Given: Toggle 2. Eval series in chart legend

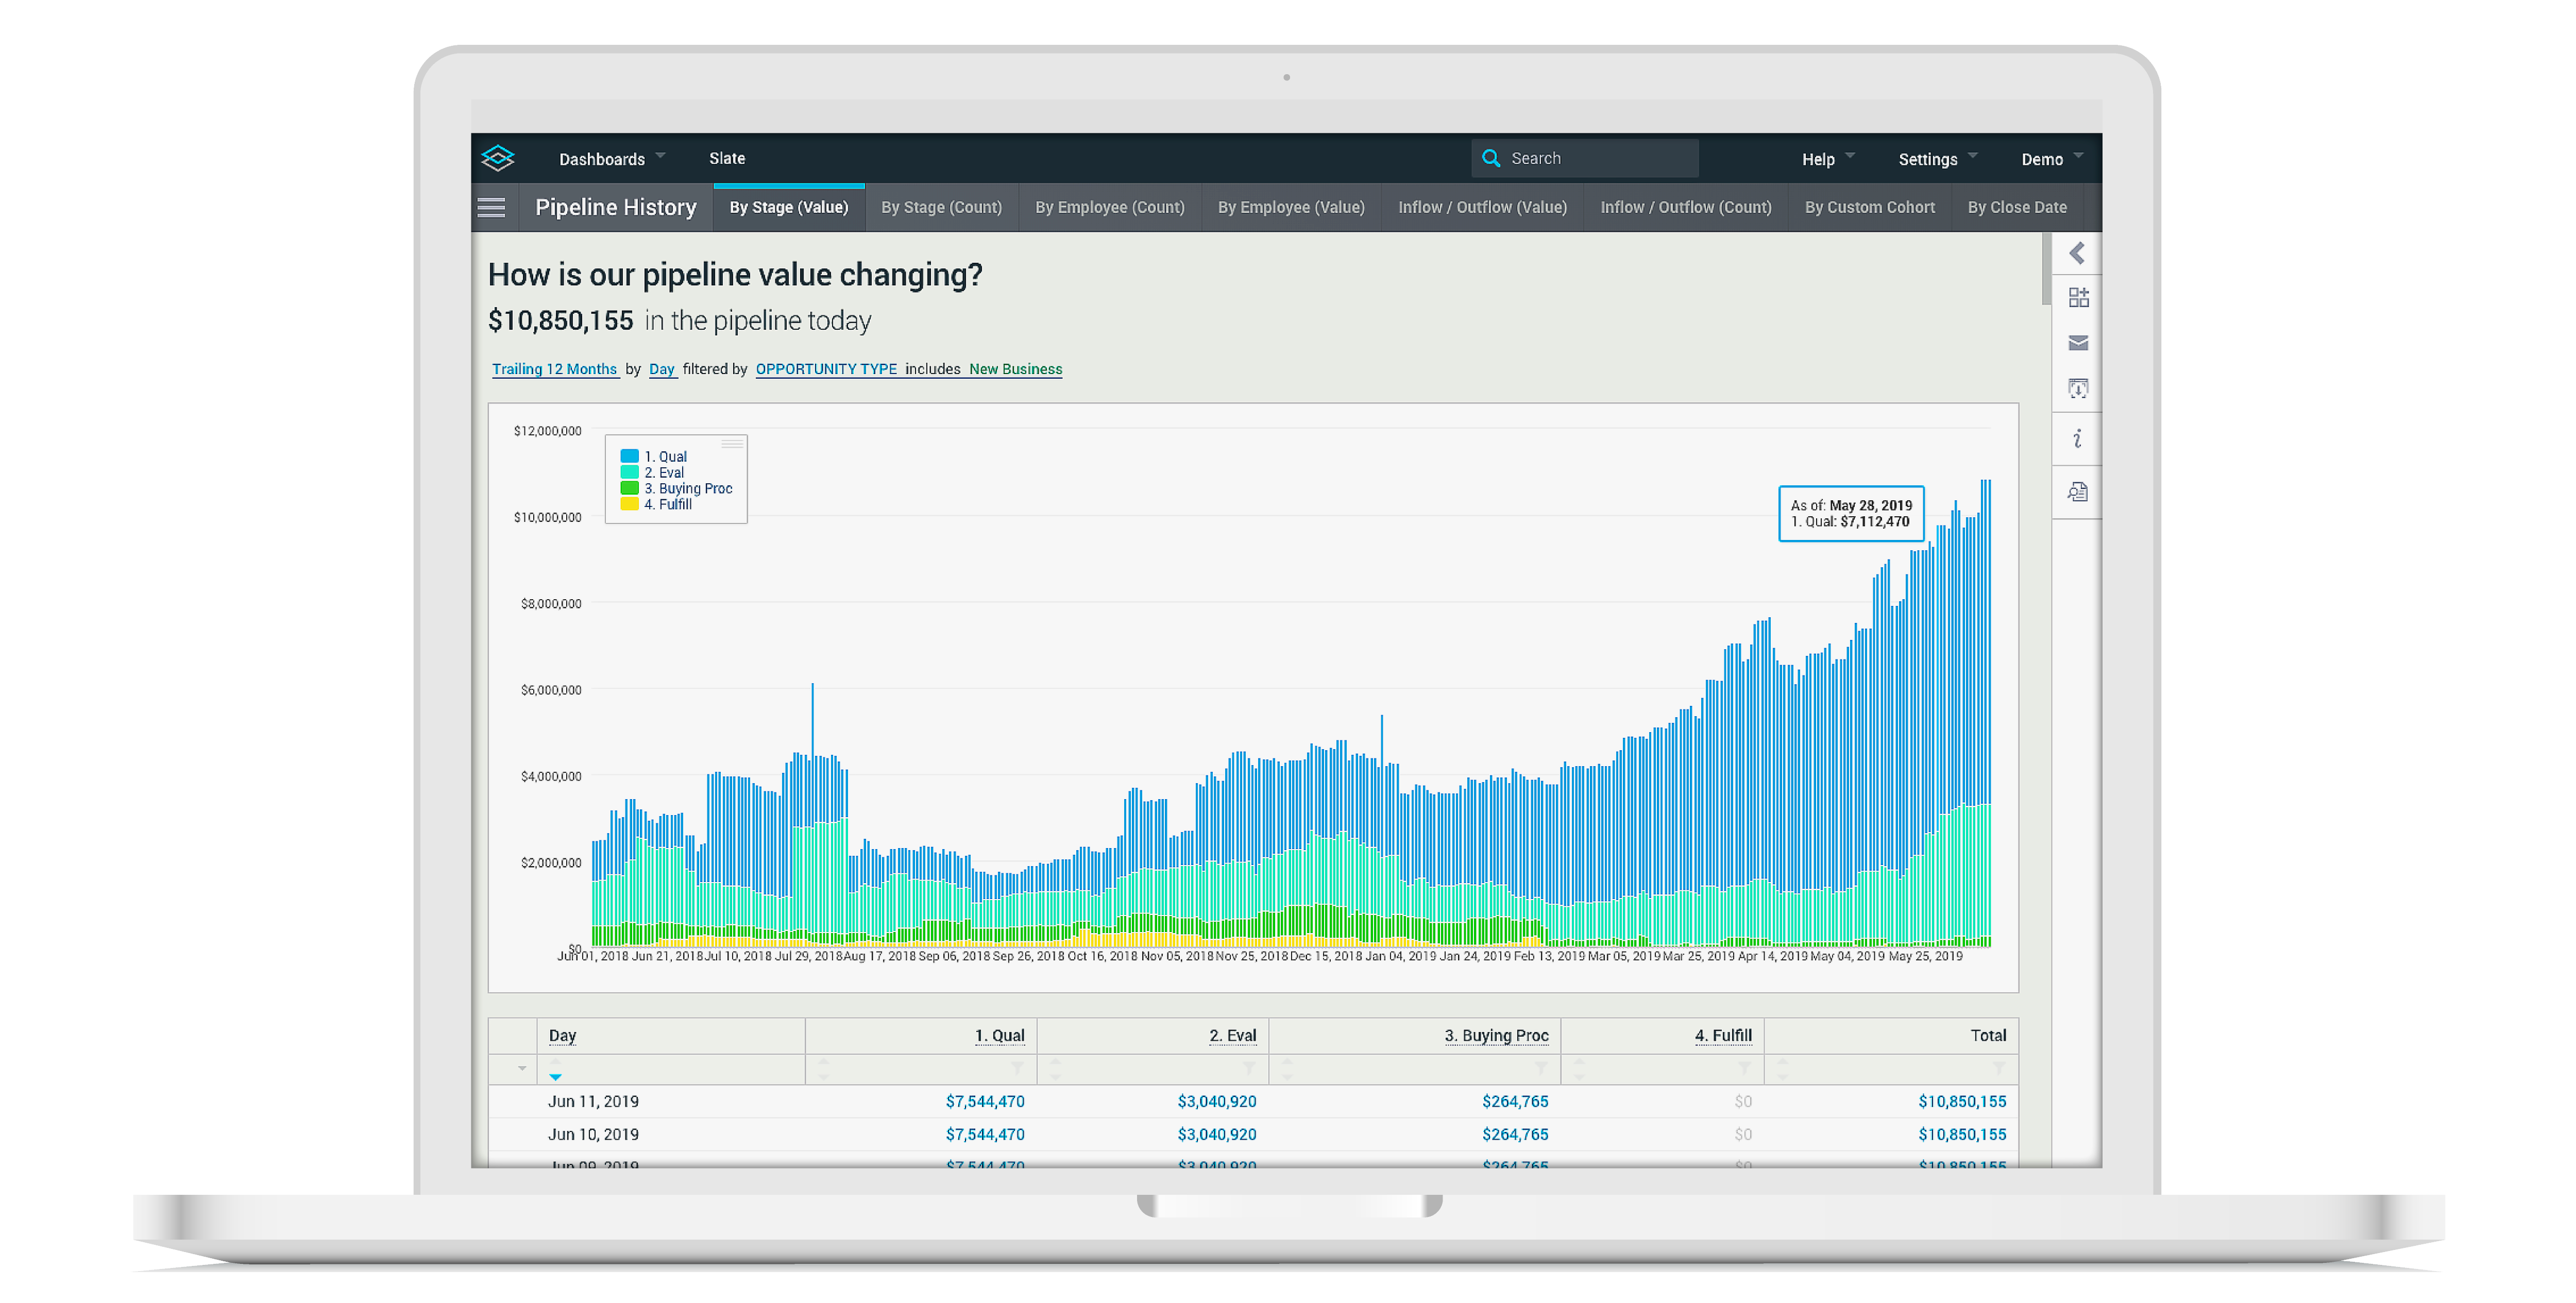Looking at the screenshot, I should tap(664, 472).
